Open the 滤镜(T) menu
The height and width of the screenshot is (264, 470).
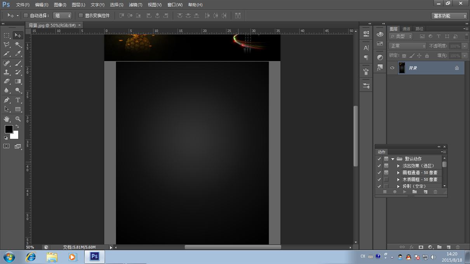[x=136, y=5]
